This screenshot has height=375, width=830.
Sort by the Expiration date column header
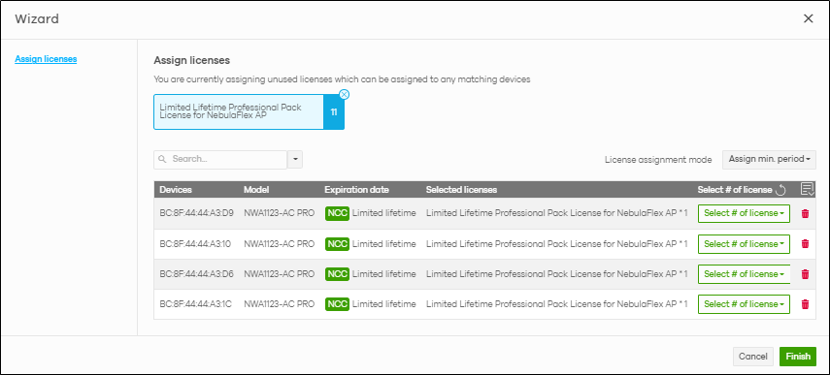[x=357, y=190]
